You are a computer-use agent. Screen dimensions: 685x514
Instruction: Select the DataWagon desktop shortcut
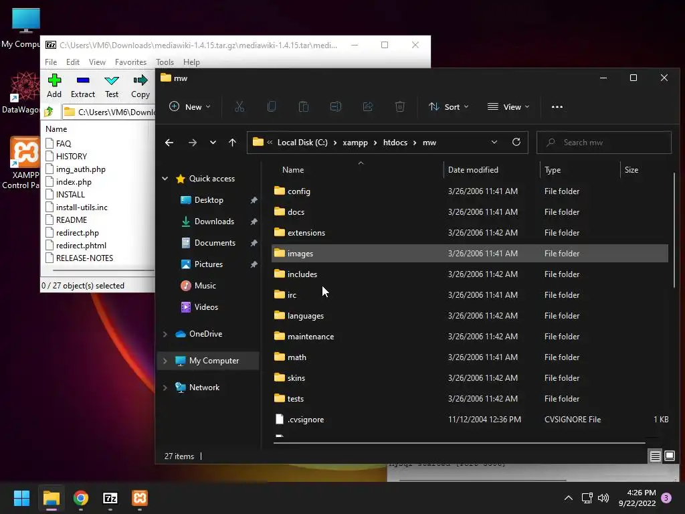point(21,92)
